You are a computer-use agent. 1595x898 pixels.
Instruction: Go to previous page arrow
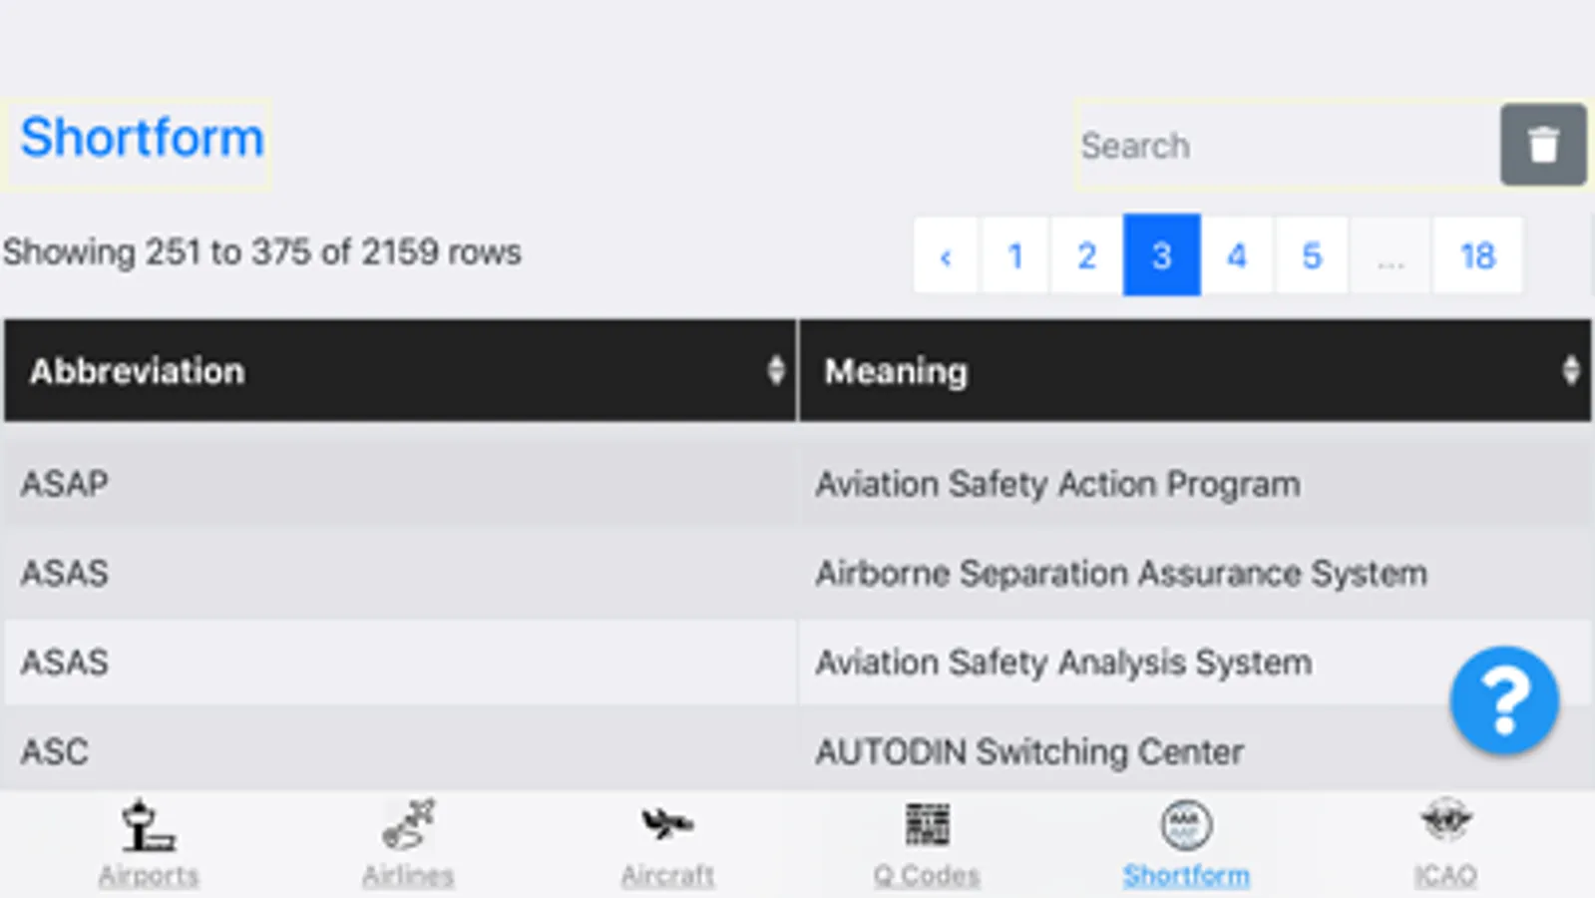click(x=946, y=255)
